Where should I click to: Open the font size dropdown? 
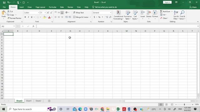(45, 13)
